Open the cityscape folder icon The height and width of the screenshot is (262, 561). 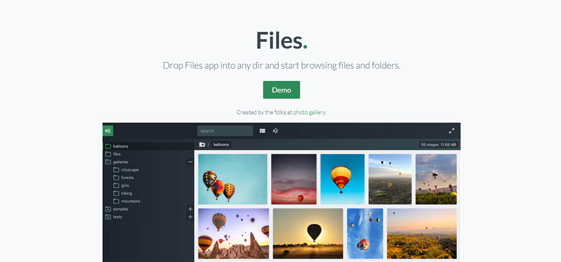116,170
